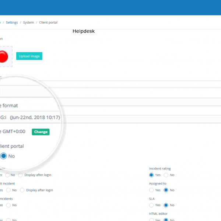This screenshot has height=221, width=221.
Task: Click the green Change timezone button
Action: (41, 132)
